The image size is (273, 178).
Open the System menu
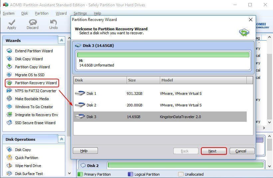pos(9,13)
